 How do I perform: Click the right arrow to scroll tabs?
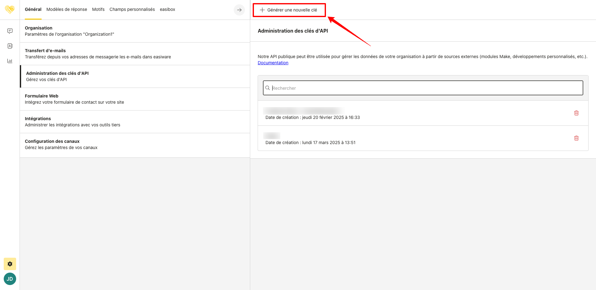click(x=239, y=10)
